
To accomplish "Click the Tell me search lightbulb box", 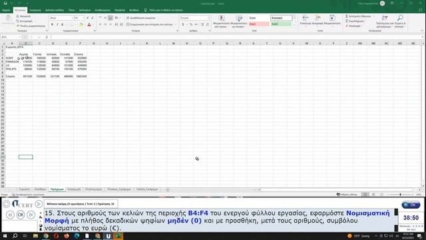I will pos(164,10).
